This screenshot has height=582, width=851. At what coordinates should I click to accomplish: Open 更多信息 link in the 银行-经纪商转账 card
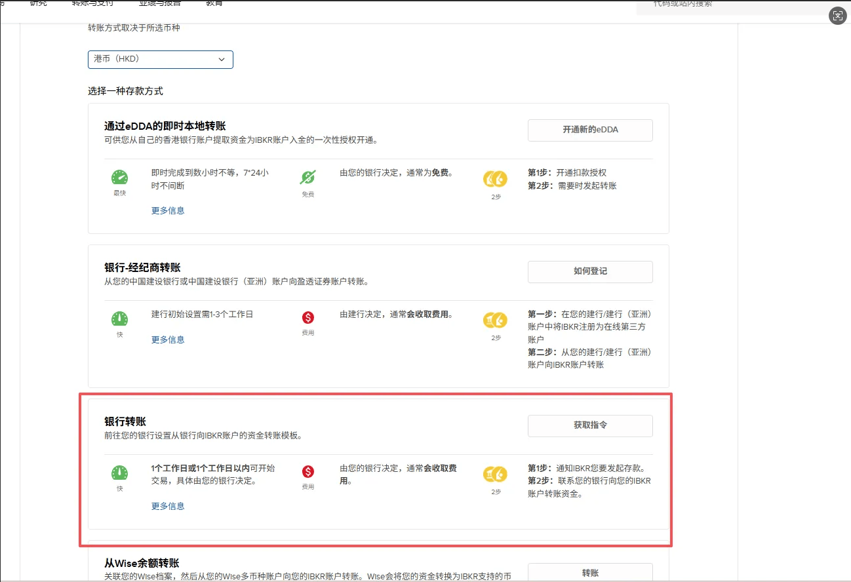point(168,339)
